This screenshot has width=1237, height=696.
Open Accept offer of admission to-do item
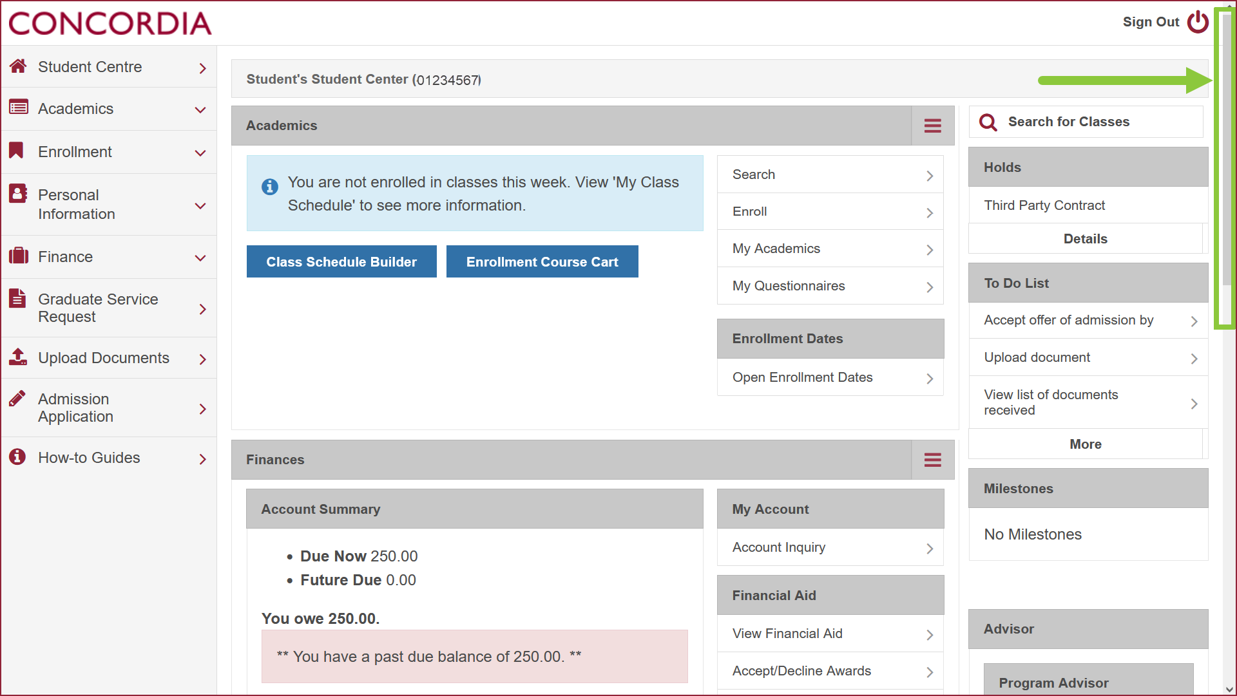1088,320
